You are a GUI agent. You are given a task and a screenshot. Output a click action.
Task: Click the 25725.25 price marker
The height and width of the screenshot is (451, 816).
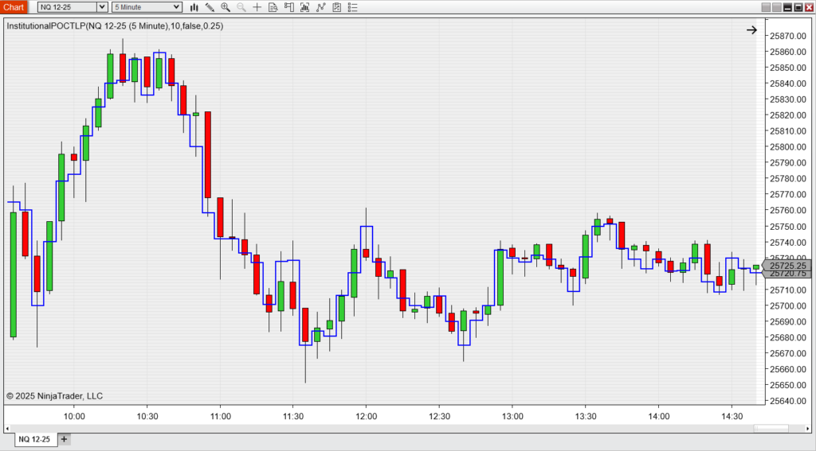(787, 265)
